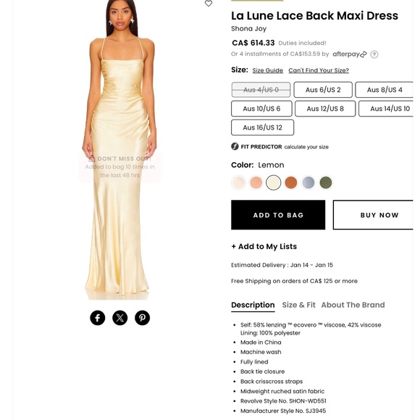This screenshot has height=420, width=420.
Task: Click the Afterpay logo
Action: point(350,54)
